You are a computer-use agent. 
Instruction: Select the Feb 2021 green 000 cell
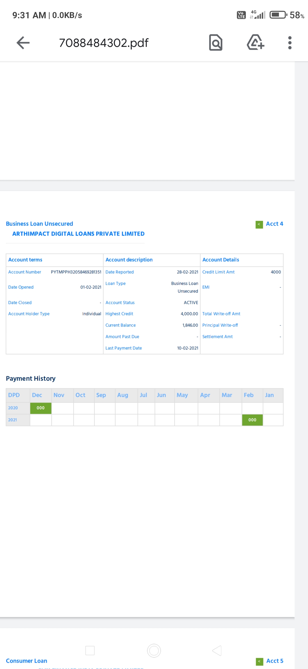point(252,420)
